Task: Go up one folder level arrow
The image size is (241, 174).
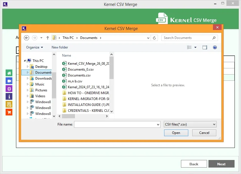Action: pyautogui.click(x=48, y=38)
